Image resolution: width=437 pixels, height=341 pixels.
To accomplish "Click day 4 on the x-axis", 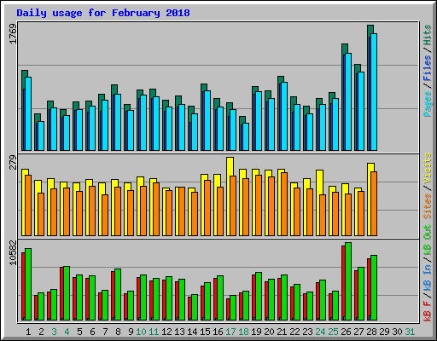I will [x=67, y=332].
